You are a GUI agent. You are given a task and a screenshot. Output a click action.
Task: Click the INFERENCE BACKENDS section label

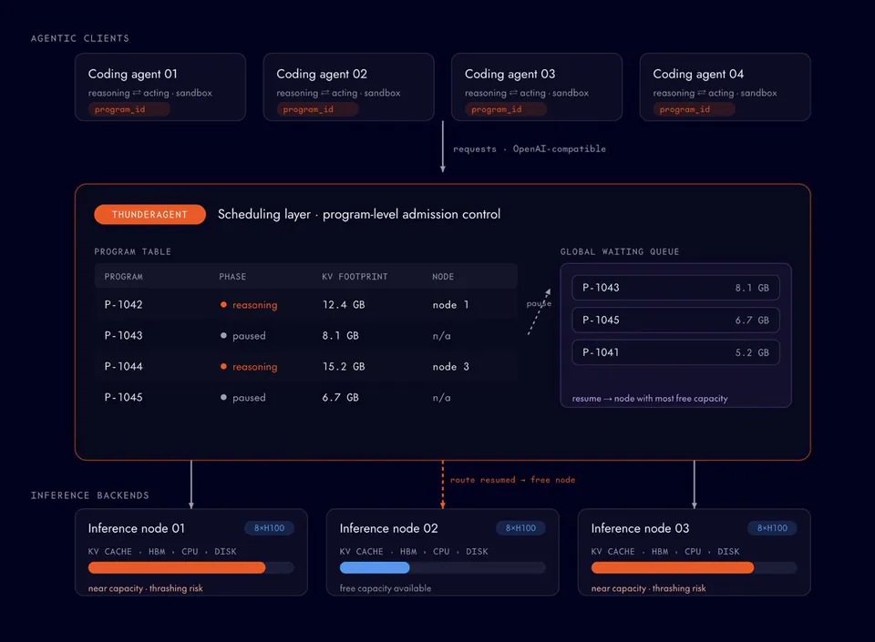(90, 495)
